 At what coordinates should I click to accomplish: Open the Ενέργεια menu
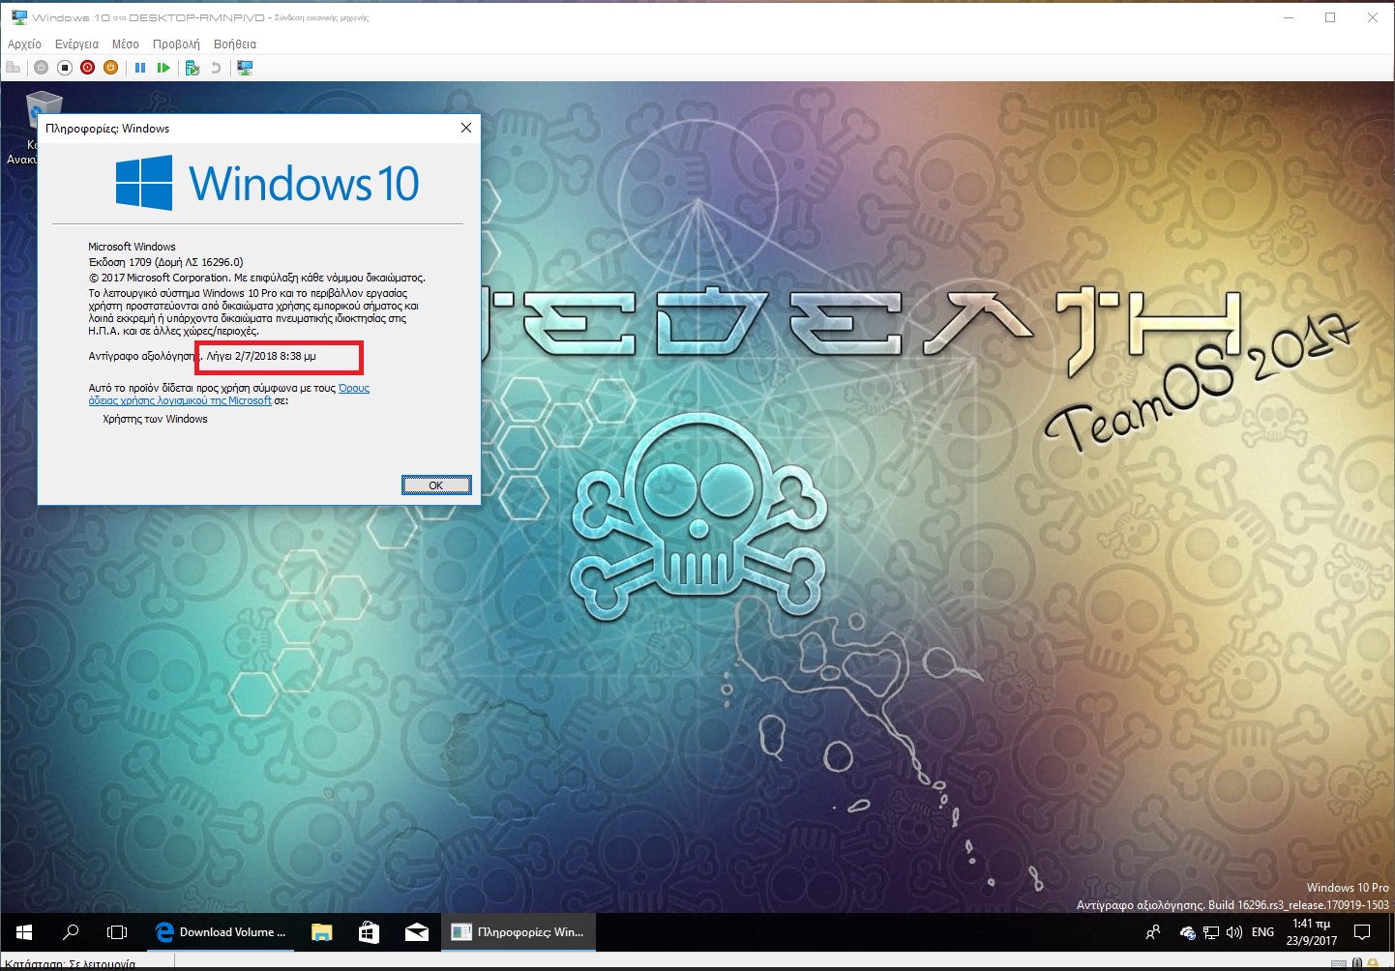(76, 44)
